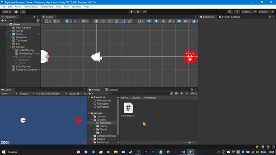This screenshot has height=155, width=276.
Task: Open global search magnifier icon
Action: [x=237, y=12]
